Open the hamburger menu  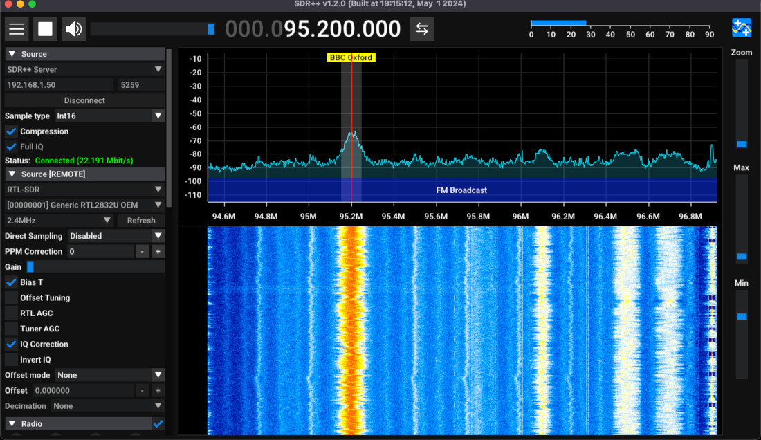pyautogui.click(x=17, y=28)
